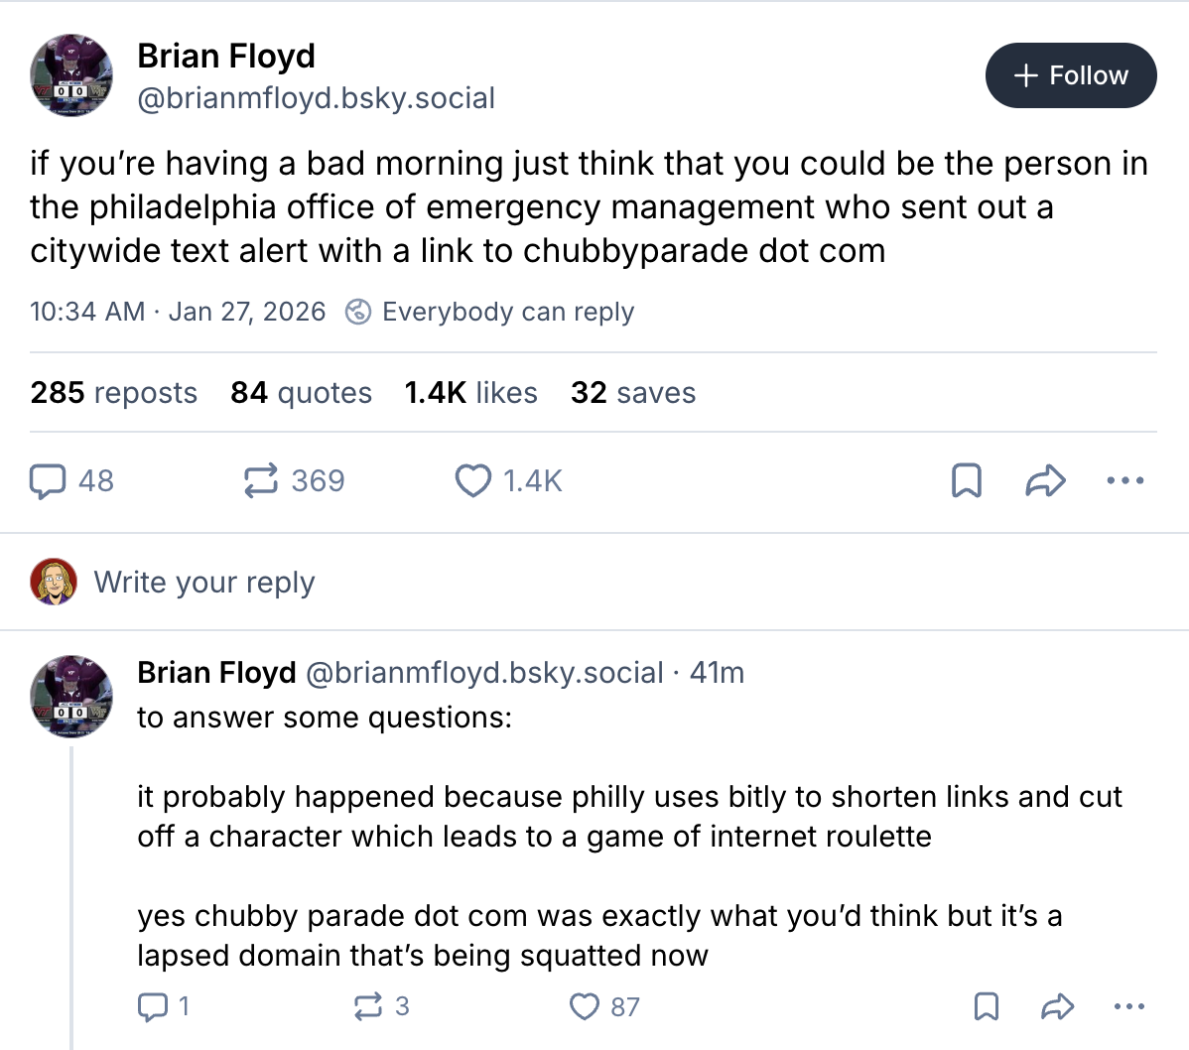
Task: Click the Write your reply field
Action: tap(203, 582)
